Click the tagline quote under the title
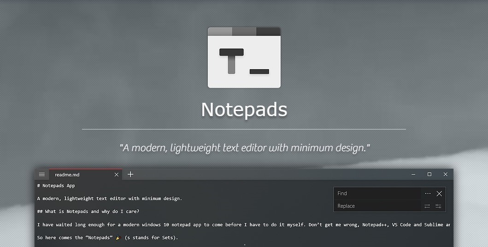 245,148
